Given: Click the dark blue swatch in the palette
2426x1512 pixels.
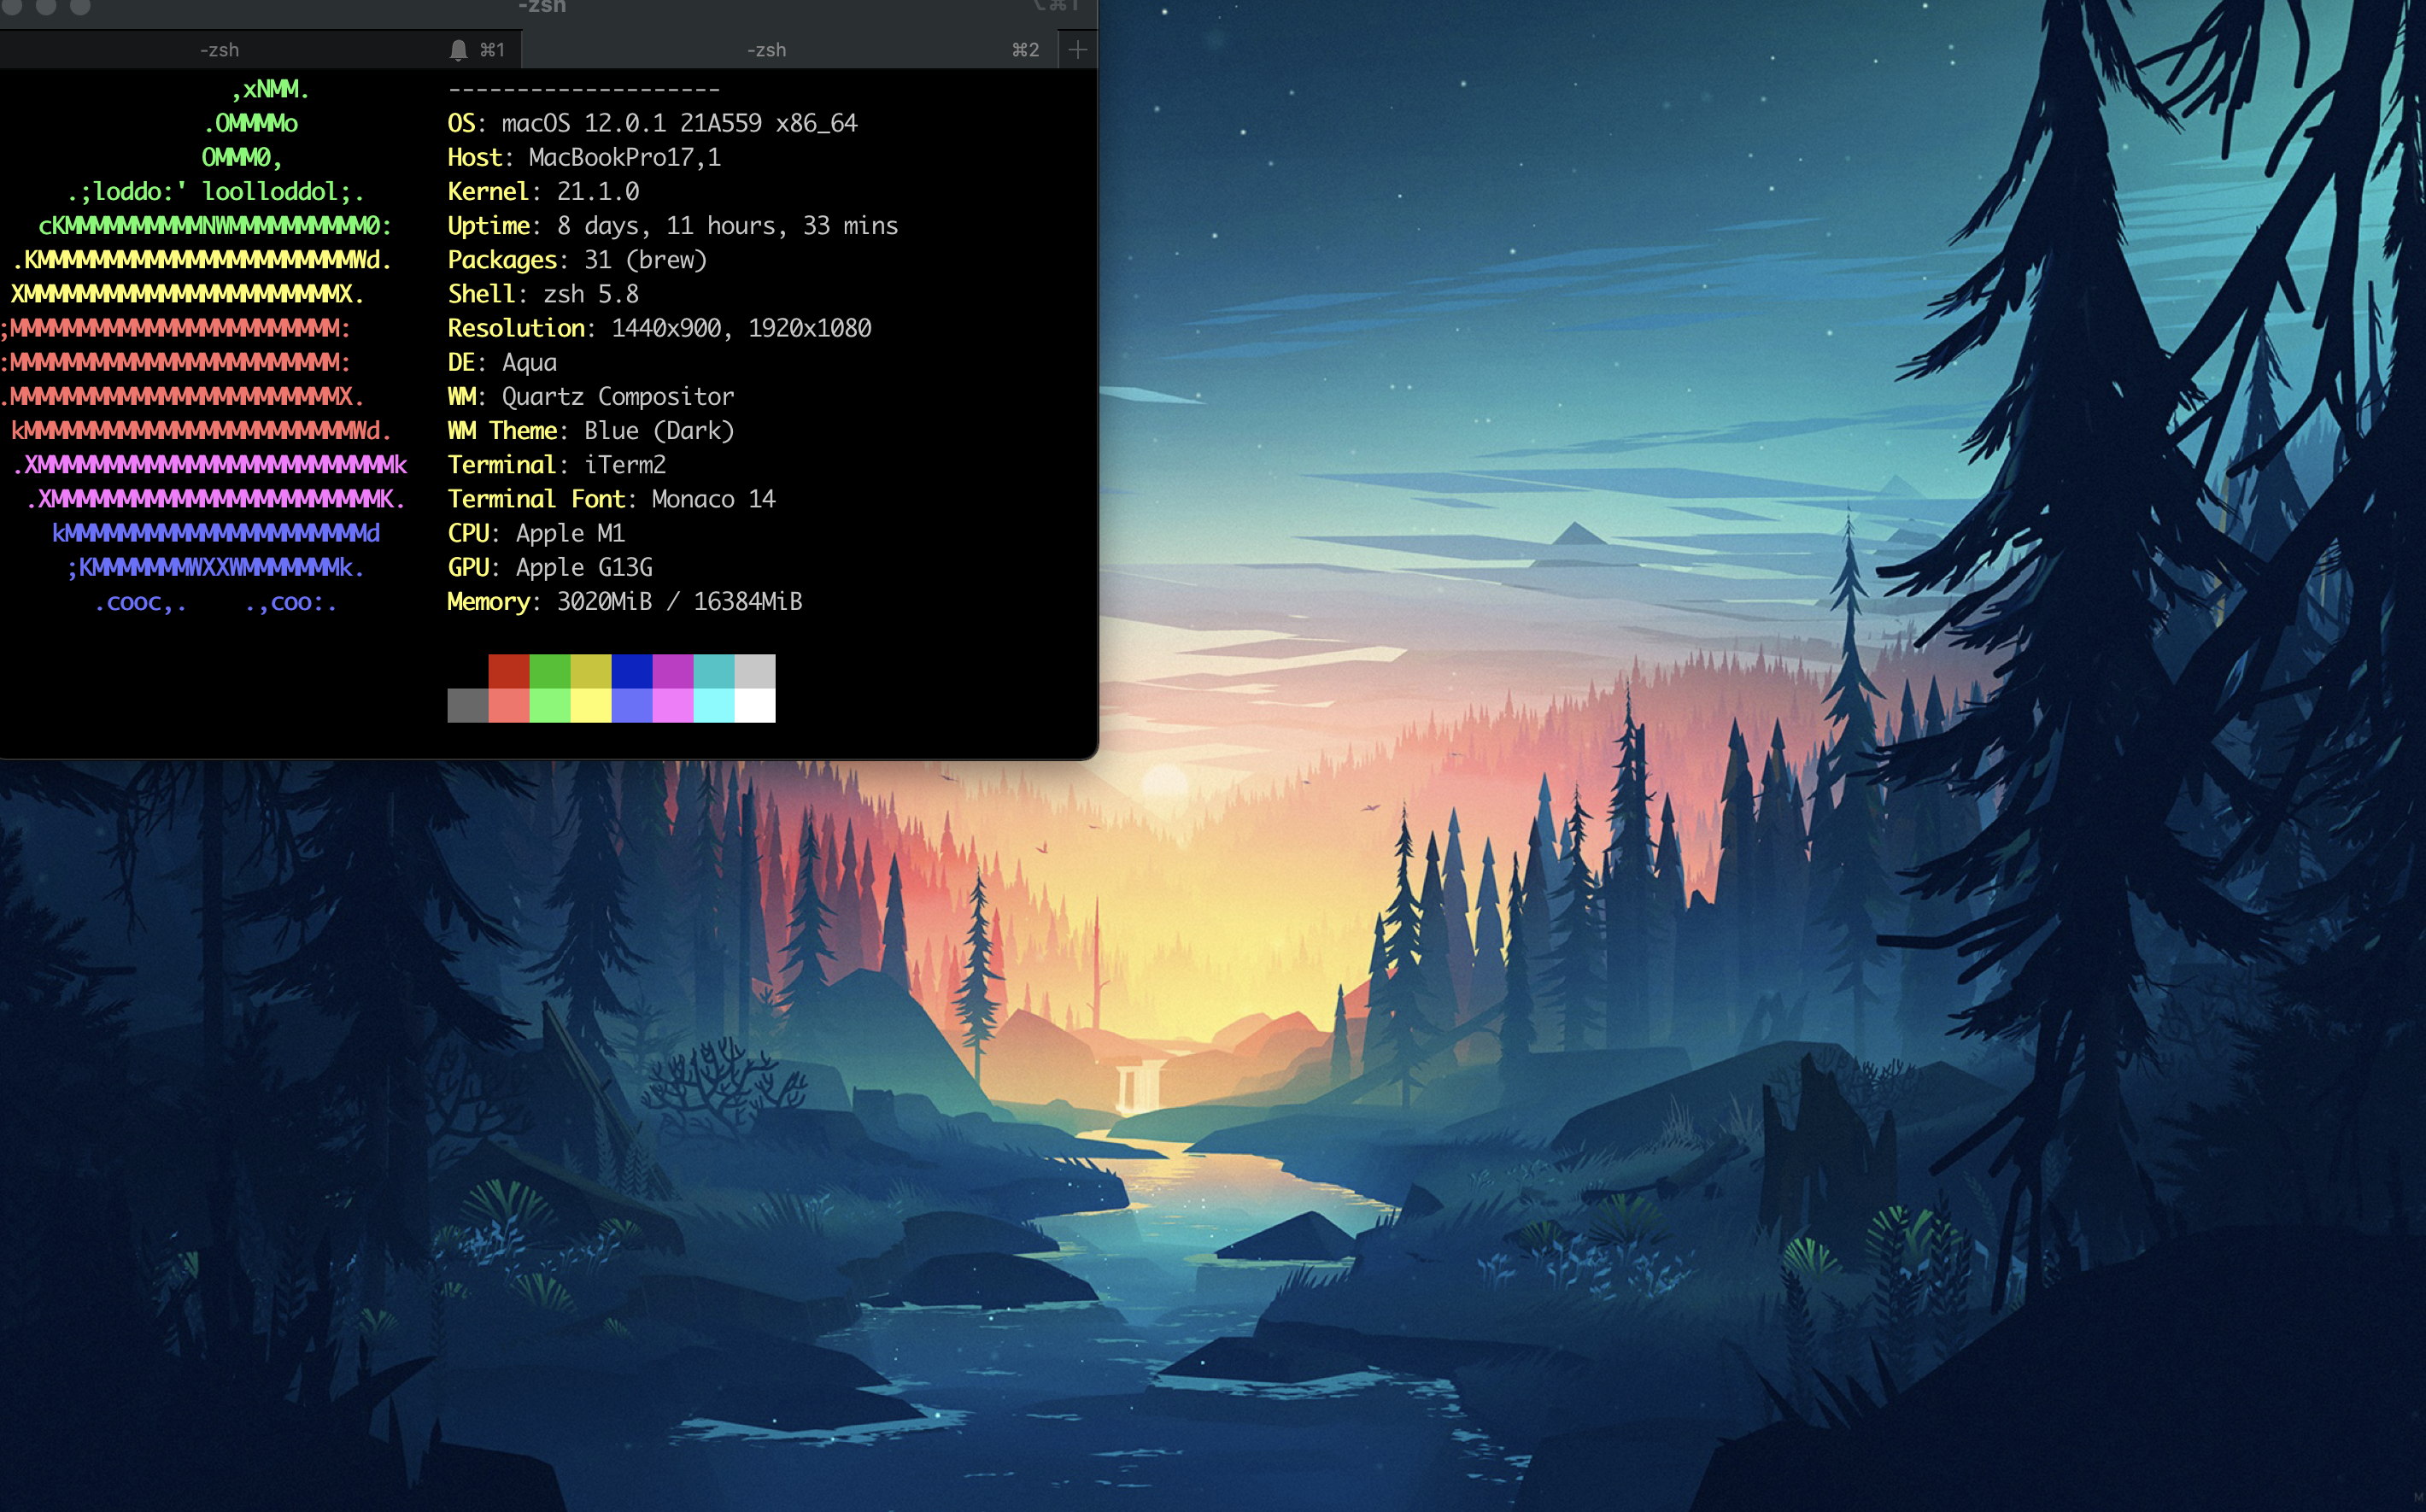Looking at the screenshot, I should click(x=632, y=671).
